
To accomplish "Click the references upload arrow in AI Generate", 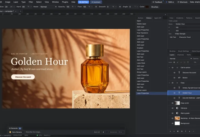I will (103, 132).
